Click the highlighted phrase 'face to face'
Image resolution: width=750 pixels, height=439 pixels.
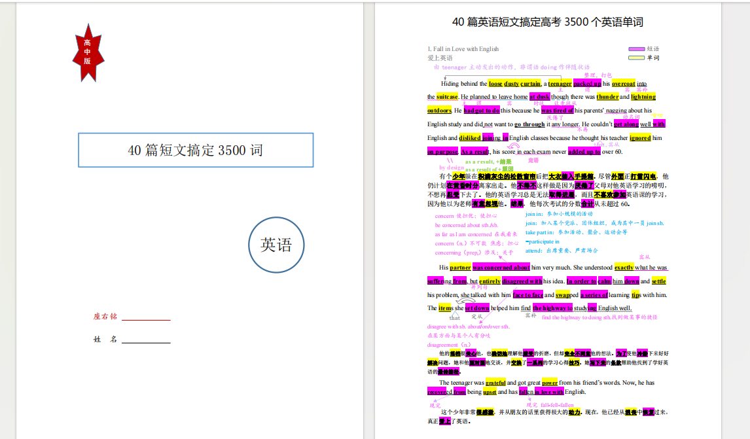[x=528, y=296]
